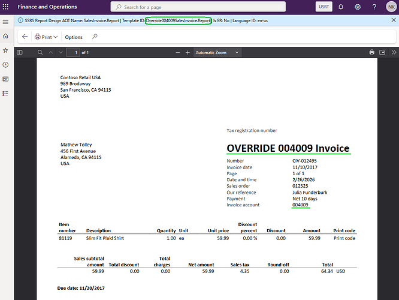The width and height of the screenshot is (399, 300).
Task: Click item number 81119
Action: [65, 238]
